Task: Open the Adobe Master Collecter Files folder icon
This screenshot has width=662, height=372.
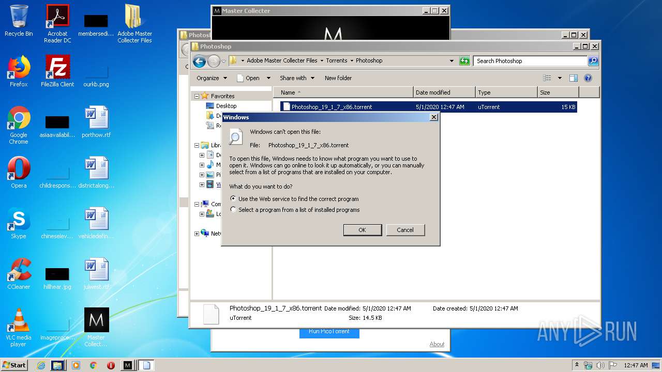Action: coord(134,24)
